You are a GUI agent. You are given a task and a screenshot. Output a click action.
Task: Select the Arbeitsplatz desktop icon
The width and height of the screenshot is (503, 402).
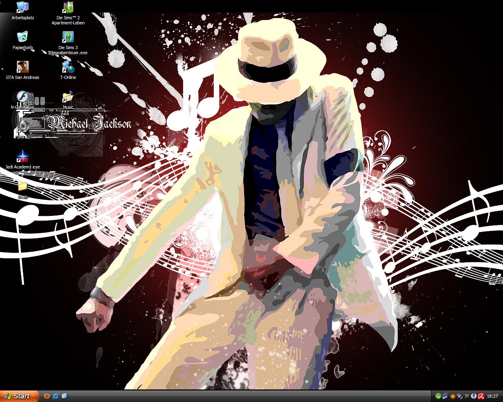[x=23, y=7]
